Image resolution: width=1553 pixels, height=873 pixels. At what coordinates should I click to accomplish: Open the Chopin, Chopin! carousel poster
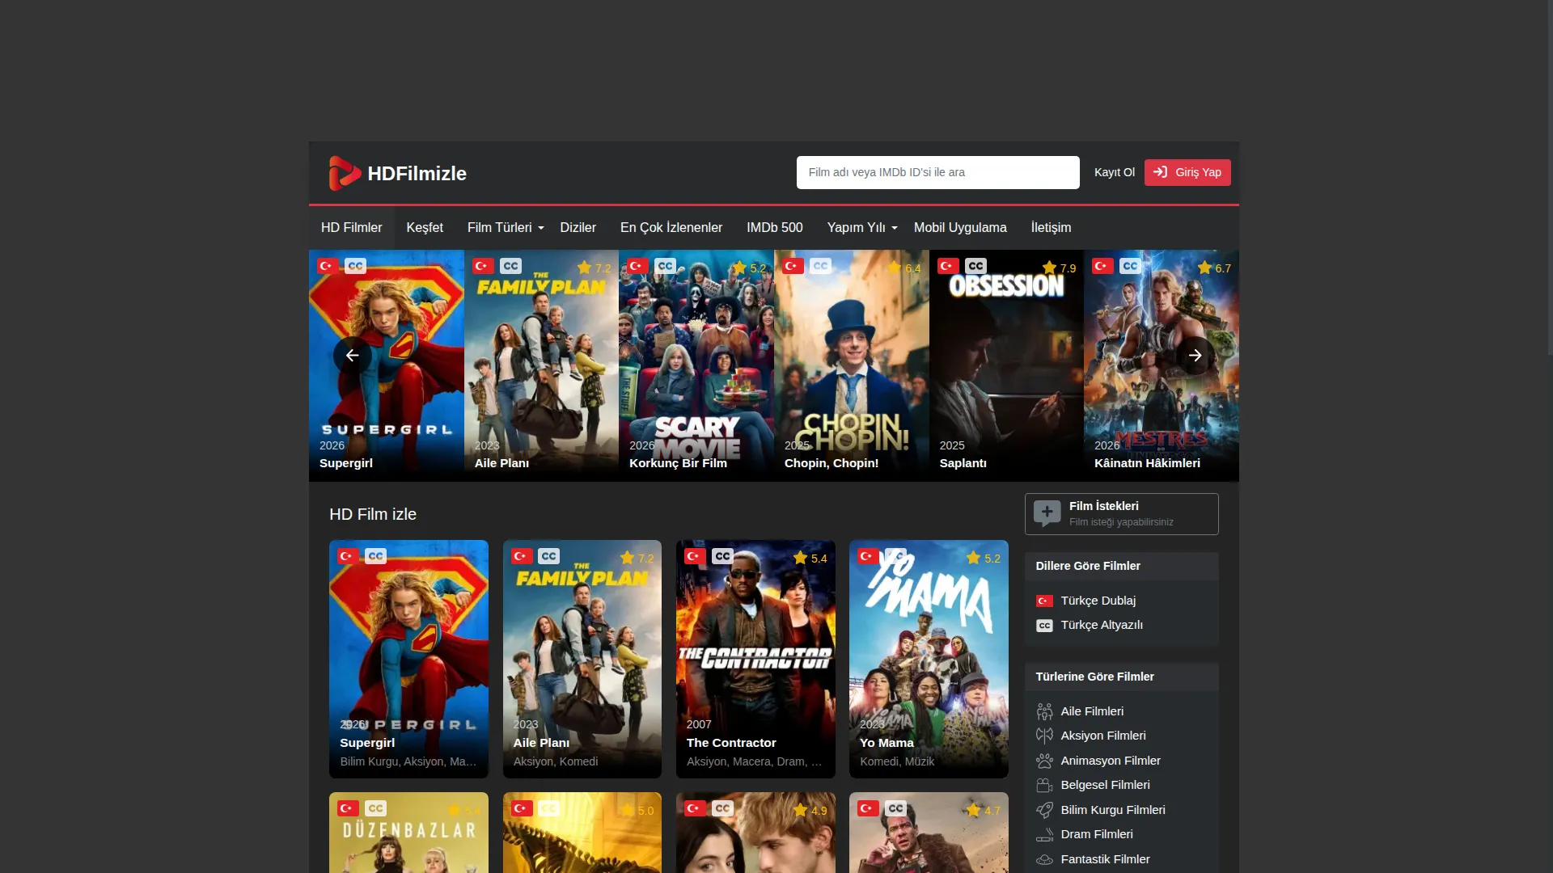click(x=851, y=365)
